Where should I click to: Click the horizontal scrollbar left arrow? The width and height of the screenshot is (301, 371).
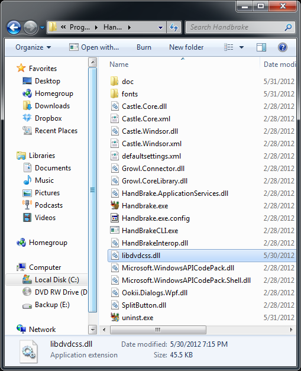click(104, 330)
